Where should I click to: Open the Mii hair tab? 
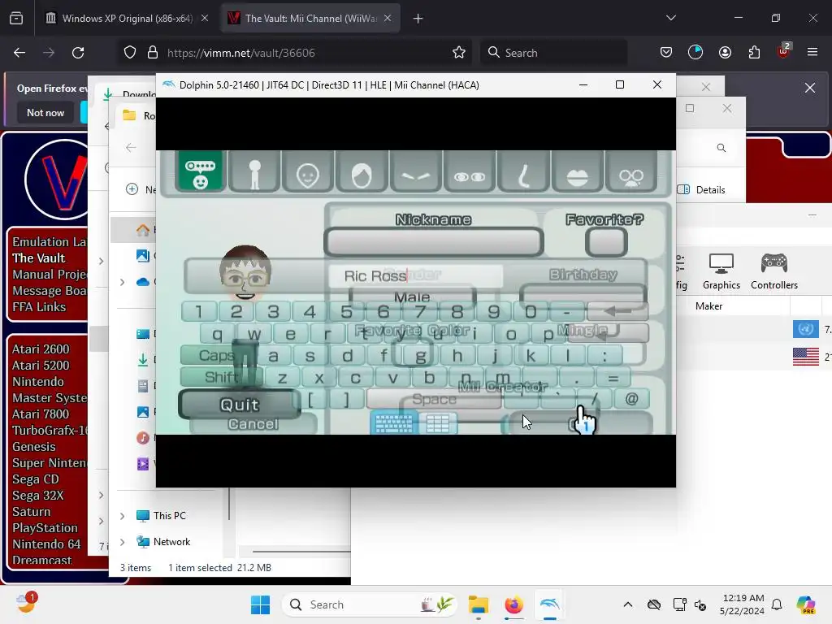coord(362,171)
